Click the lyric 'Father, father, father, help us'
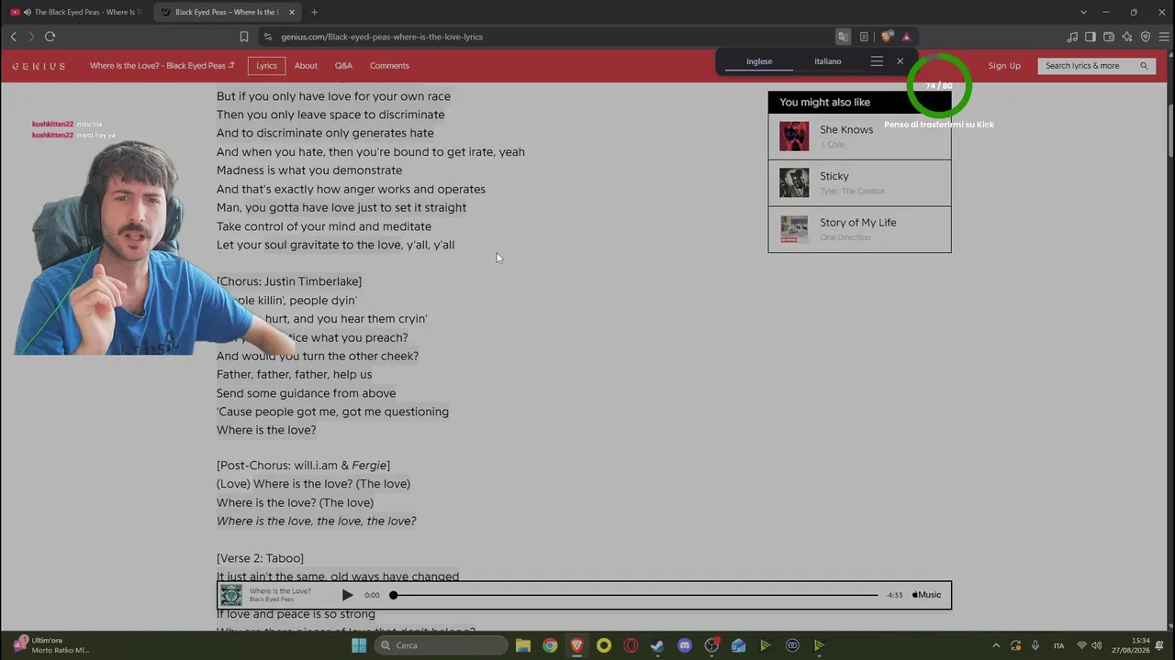This screenshot has height=660, width=1175. tap(295, 374)
